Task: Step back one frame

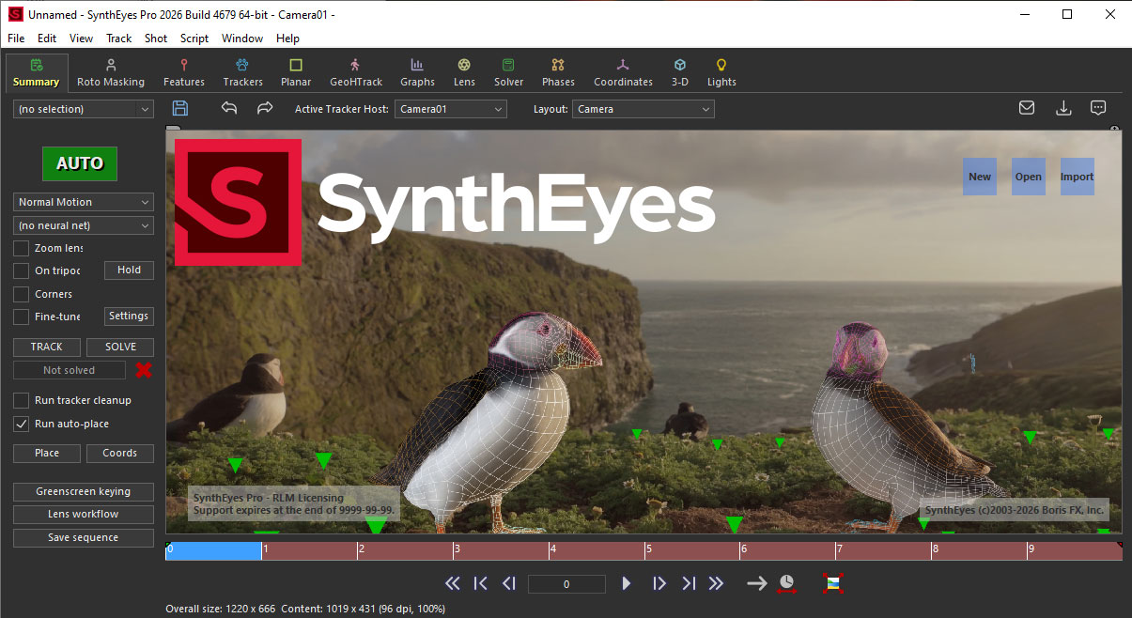Action: click(509, 583)
